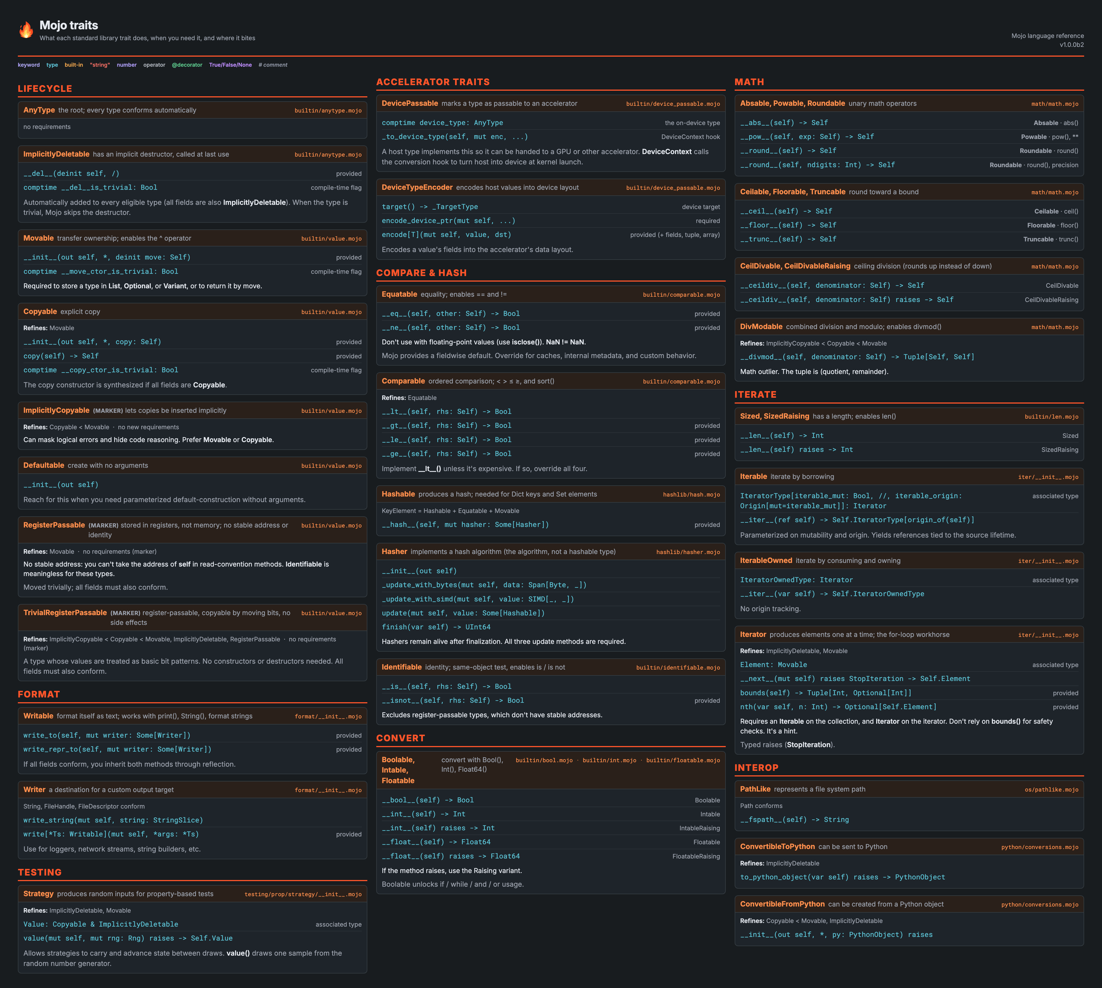1102x988 pixels.
Task: Click the MATH section heading
Action: click(x=749, y=82)
